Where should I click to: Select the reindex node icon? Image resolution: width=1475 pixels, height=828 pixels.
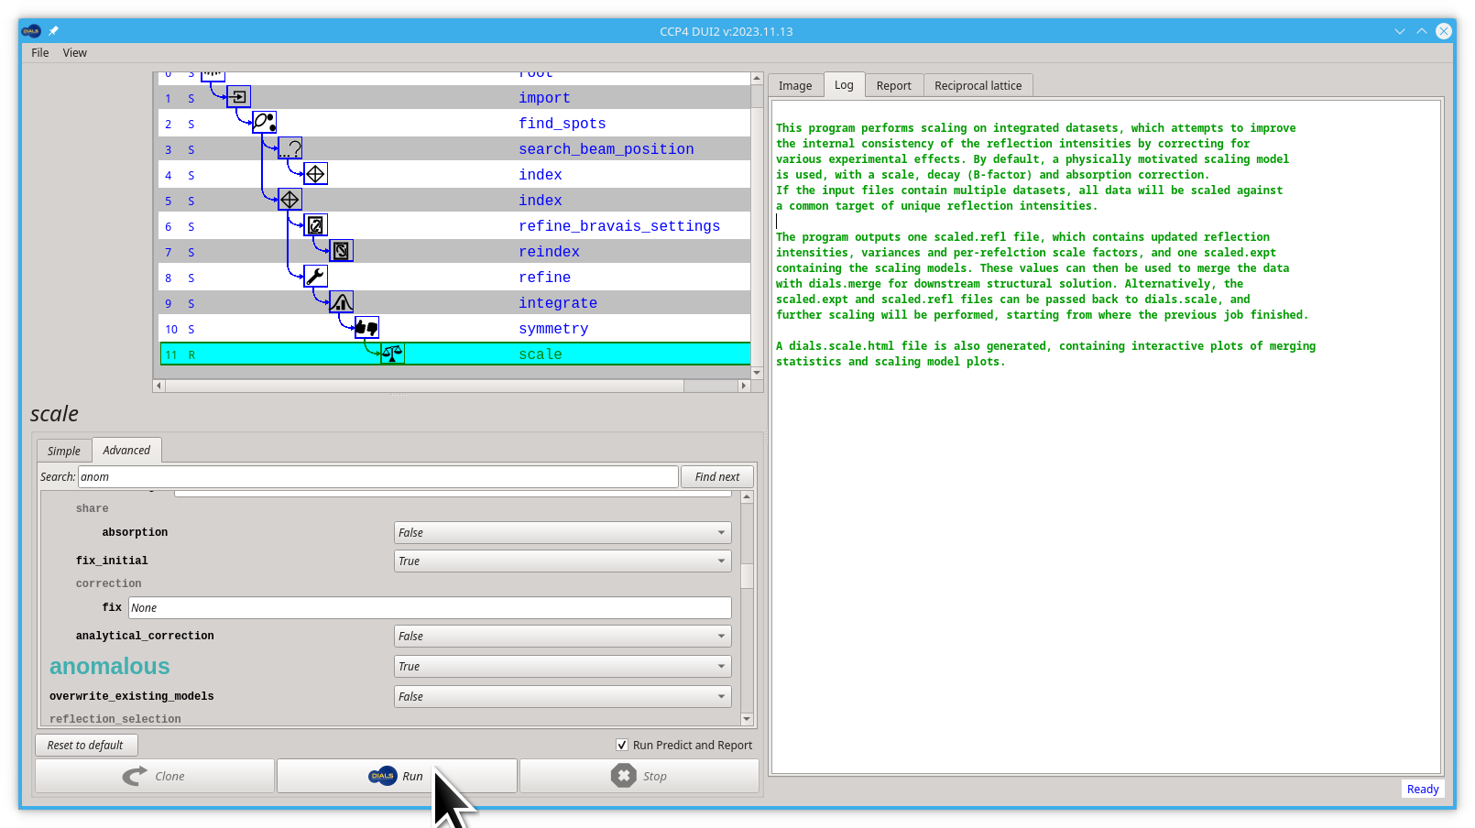(341, 250)
